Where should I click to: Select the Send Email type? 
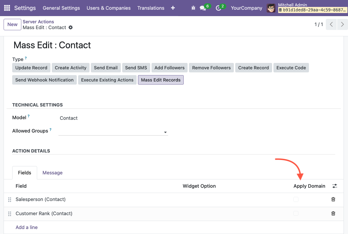click(x=106, y=68)
